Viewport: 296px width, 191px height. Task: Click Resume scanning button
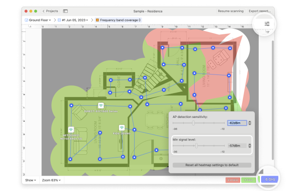[x=231, y=11]
